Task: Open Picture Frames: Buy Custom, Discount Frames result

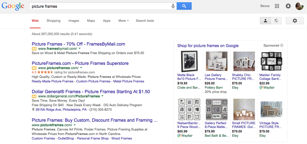Action: click(95, 120)
